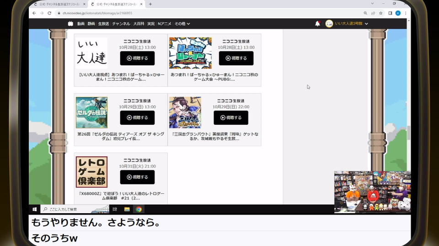Click the webcam overlay in the corner
The image size is (439, 246).
[372, 192]
